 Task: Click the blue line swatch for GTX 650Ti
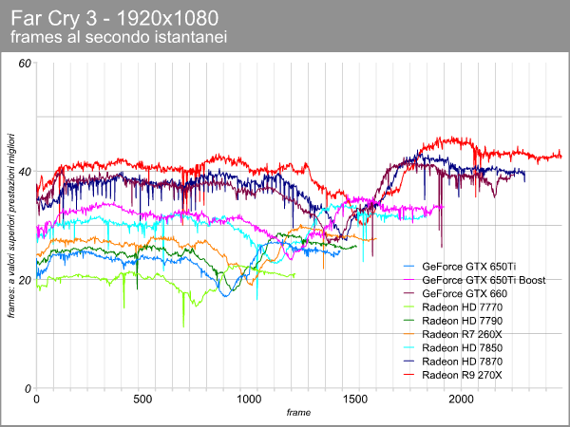coord(408,267)
